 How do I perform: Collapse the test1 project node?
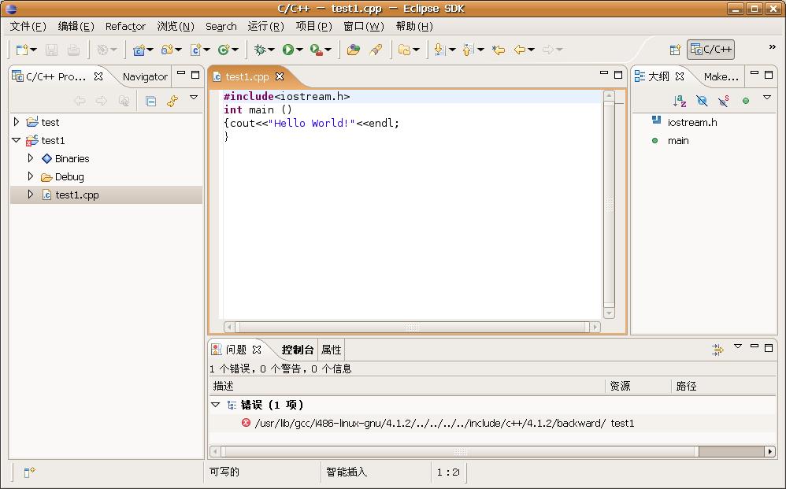(x=16, y=140)
